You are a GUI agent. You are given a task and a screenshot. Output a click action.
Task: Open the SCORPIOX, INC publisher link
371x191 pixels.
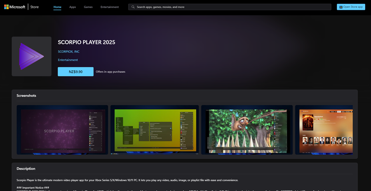click(x=68, y=51)
